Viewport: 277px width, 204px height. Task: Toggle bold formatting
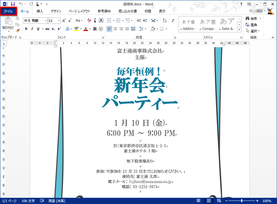[26, 29]
